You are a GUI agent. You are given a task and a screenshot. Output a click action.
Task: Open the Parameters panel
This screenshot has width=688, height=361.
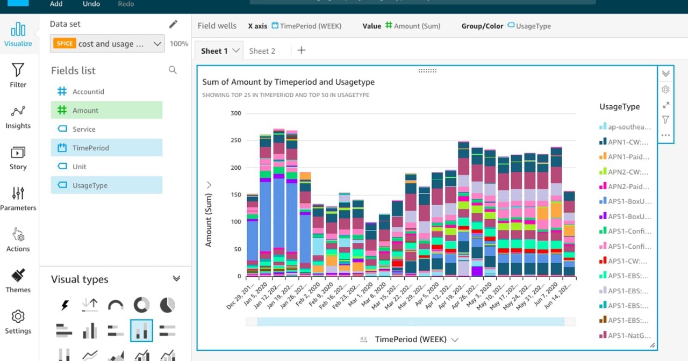point(18,199)
